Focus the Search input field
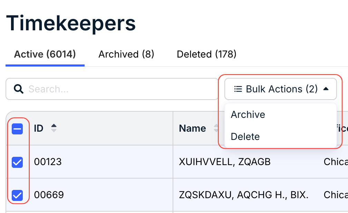 [x=112, y=89]
